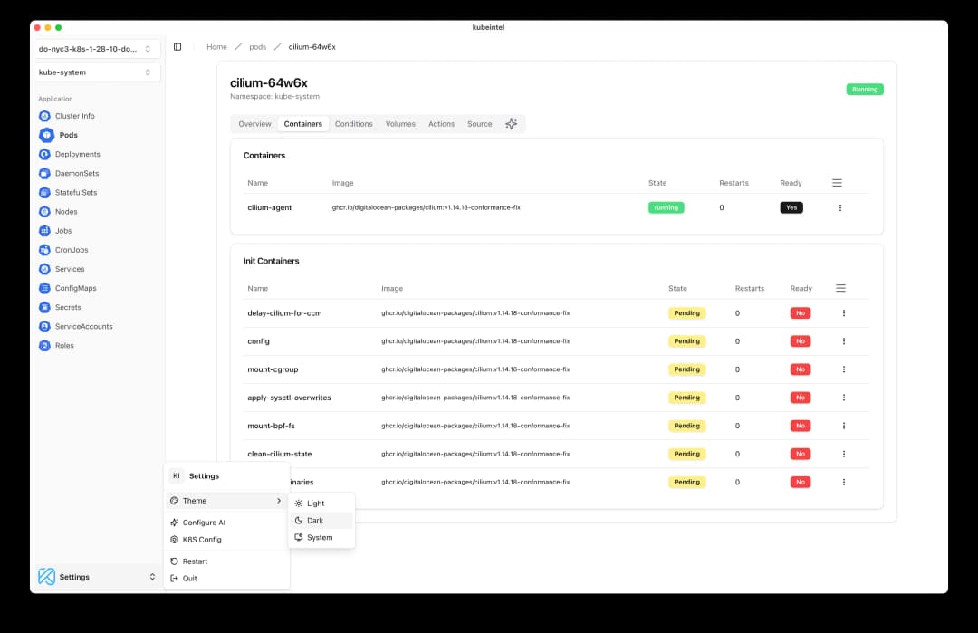Switch to the Conditions tab

coord(353,123)
